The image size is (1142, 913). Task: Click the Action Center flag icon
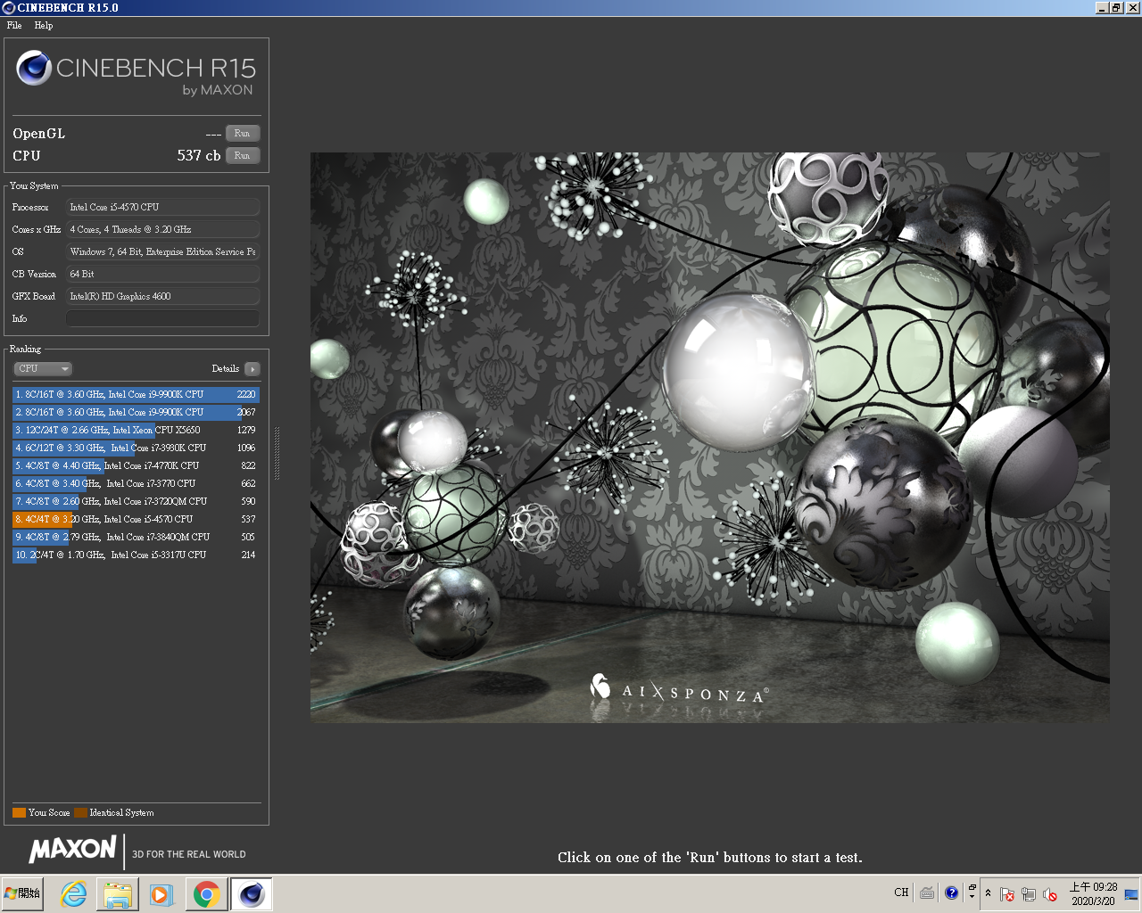[x=1007, y=893]
